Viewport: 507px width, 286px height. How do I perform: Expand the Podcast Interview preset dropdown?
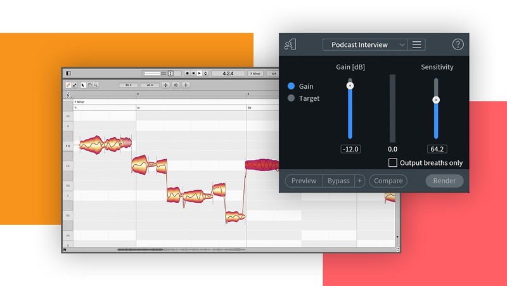click(365, 44)
